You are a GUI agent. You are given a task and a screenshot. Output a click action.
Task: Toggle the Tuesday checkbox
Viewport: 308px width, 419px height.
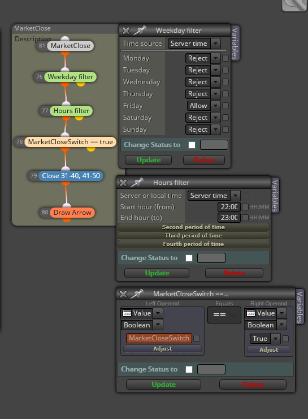click(225, 70)
